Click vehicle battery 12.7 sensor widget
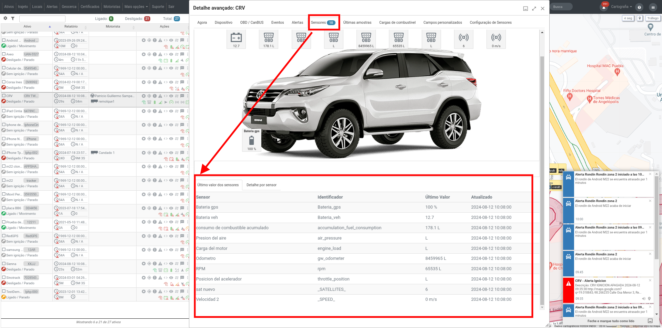The height and width of the screenshot is (328, 662). click(x=236, y=39)
